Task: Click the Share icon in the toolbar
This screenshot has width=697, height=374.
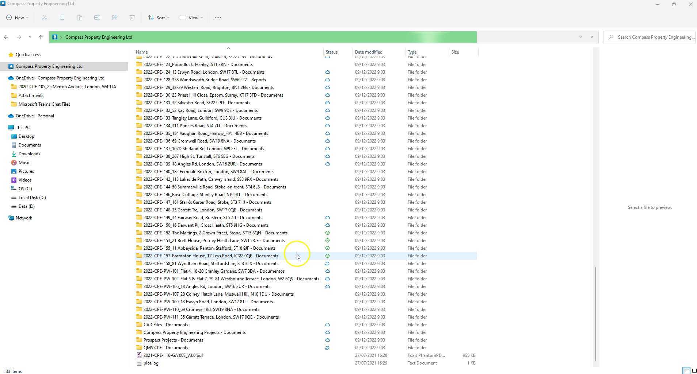Action: [x=115, y=17]
